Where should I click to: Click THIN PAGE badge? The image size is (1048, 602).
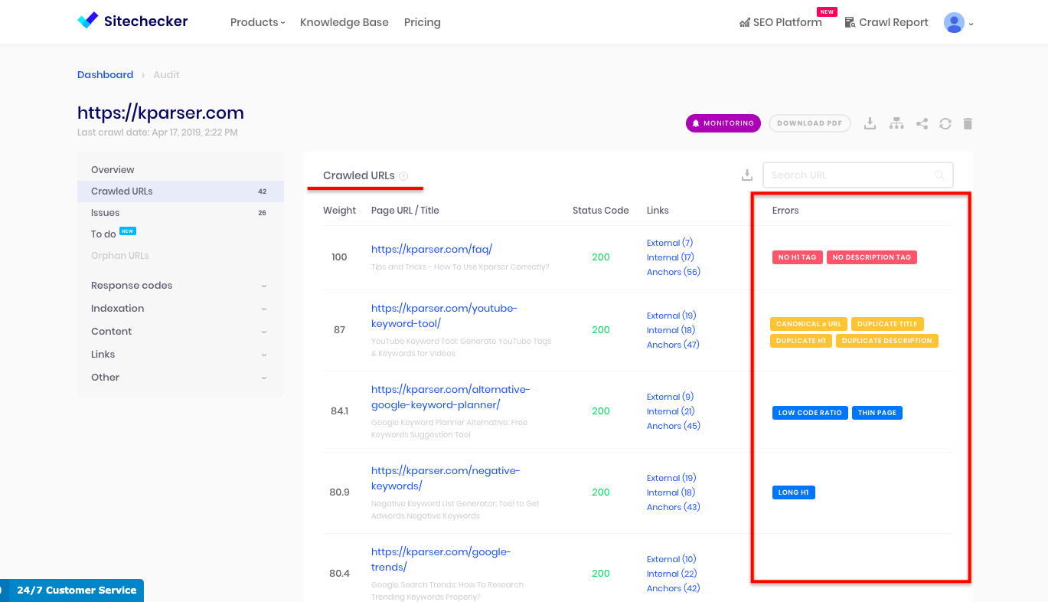877,413
